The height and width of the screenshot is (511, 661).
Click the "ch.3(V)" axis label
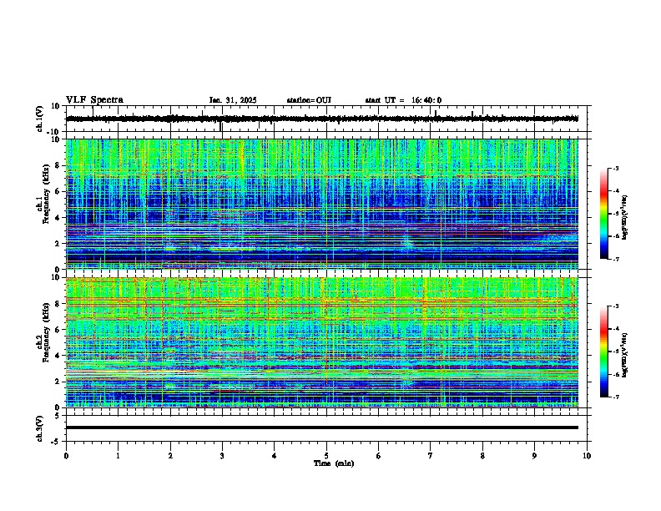[x=39, y=428]
